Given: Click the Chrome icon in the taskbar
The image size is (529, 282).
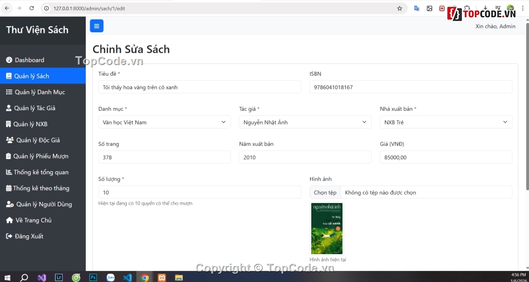Looking at the screenshot, I should click(x=145, y=278).
